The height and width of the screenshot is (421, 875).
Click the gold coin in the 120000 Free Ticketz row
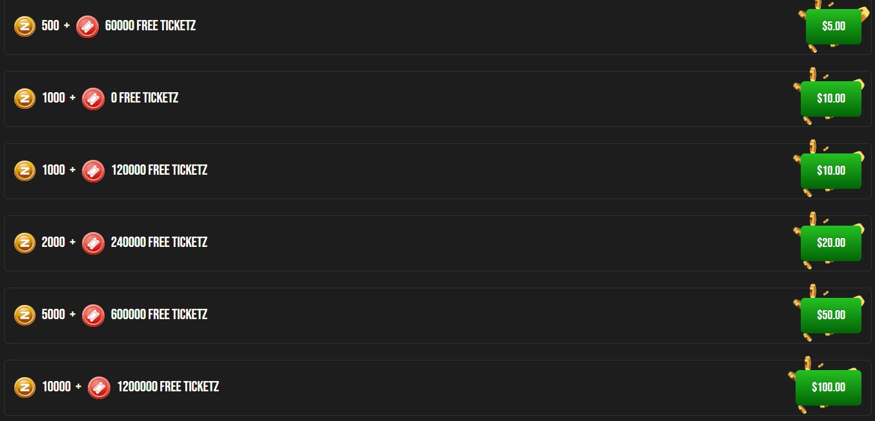point(25,171)
